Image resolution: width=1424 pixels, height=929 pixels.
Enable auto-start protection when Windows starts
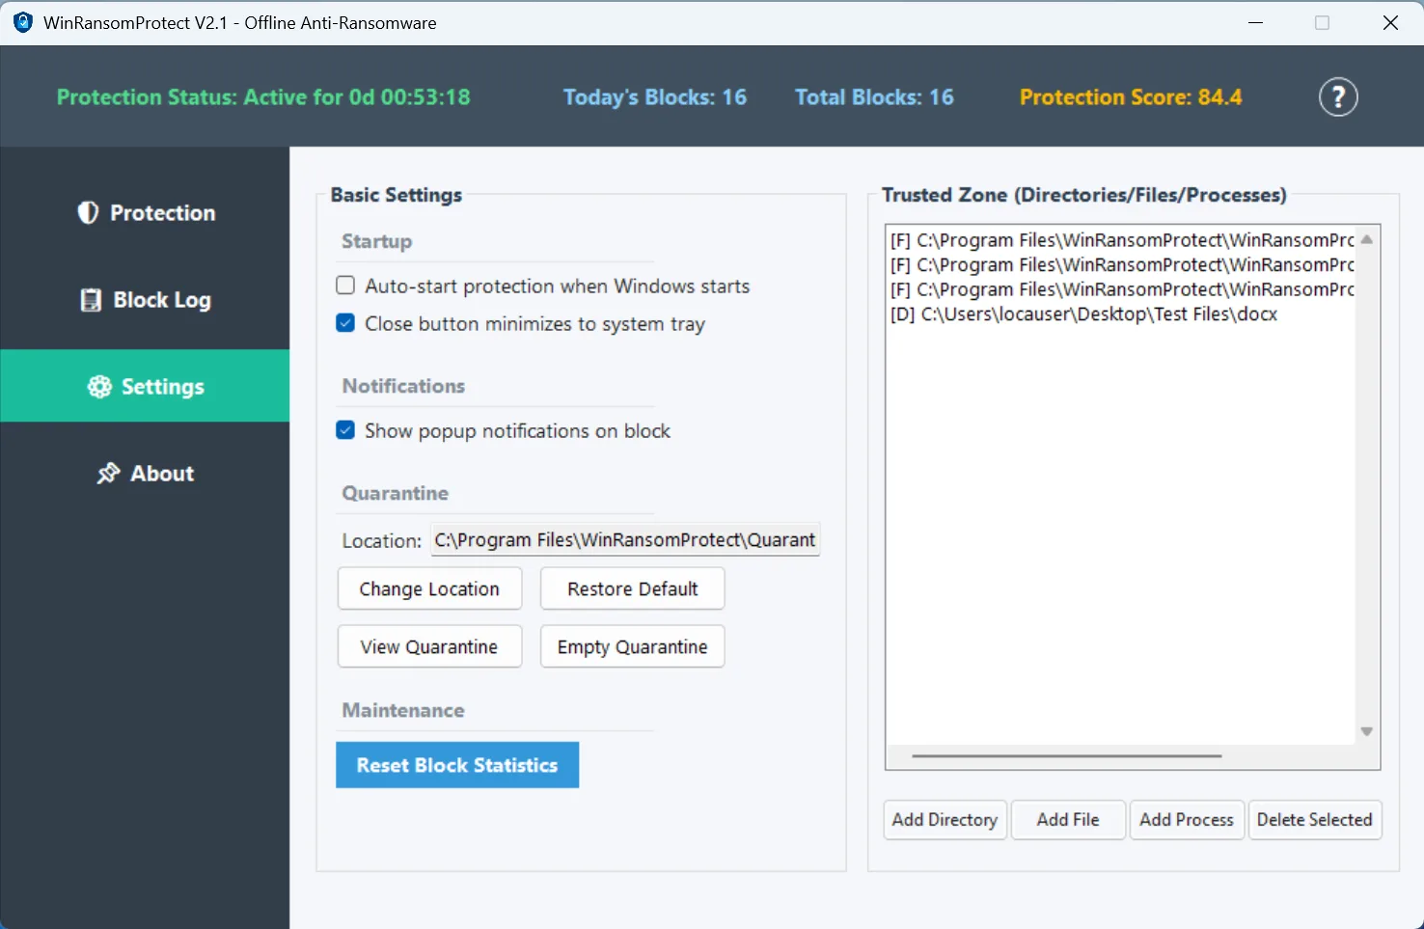(345, 286)
